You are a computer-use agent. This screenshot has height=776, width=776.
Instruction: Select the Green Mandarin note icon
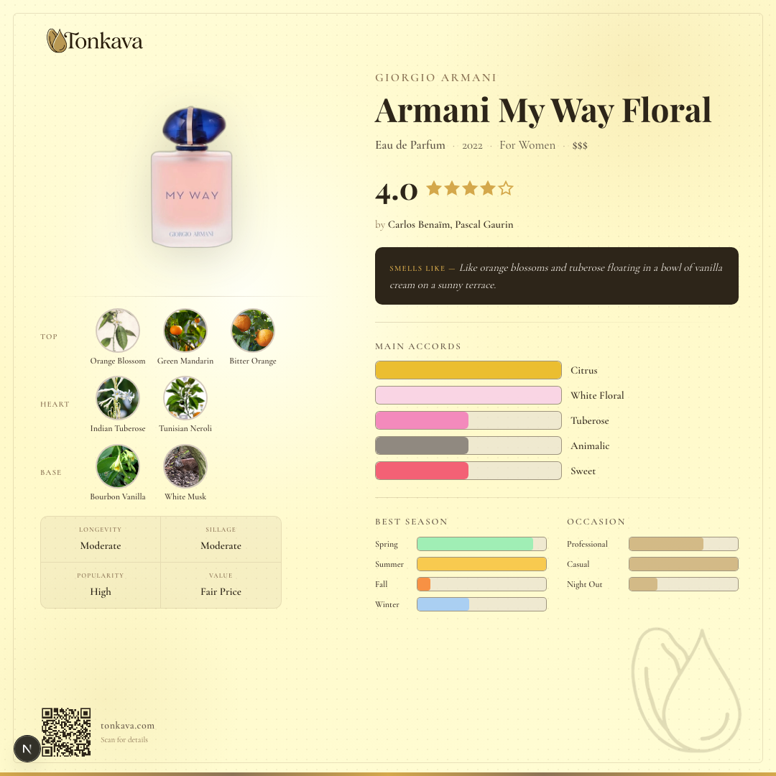[185, 330]
